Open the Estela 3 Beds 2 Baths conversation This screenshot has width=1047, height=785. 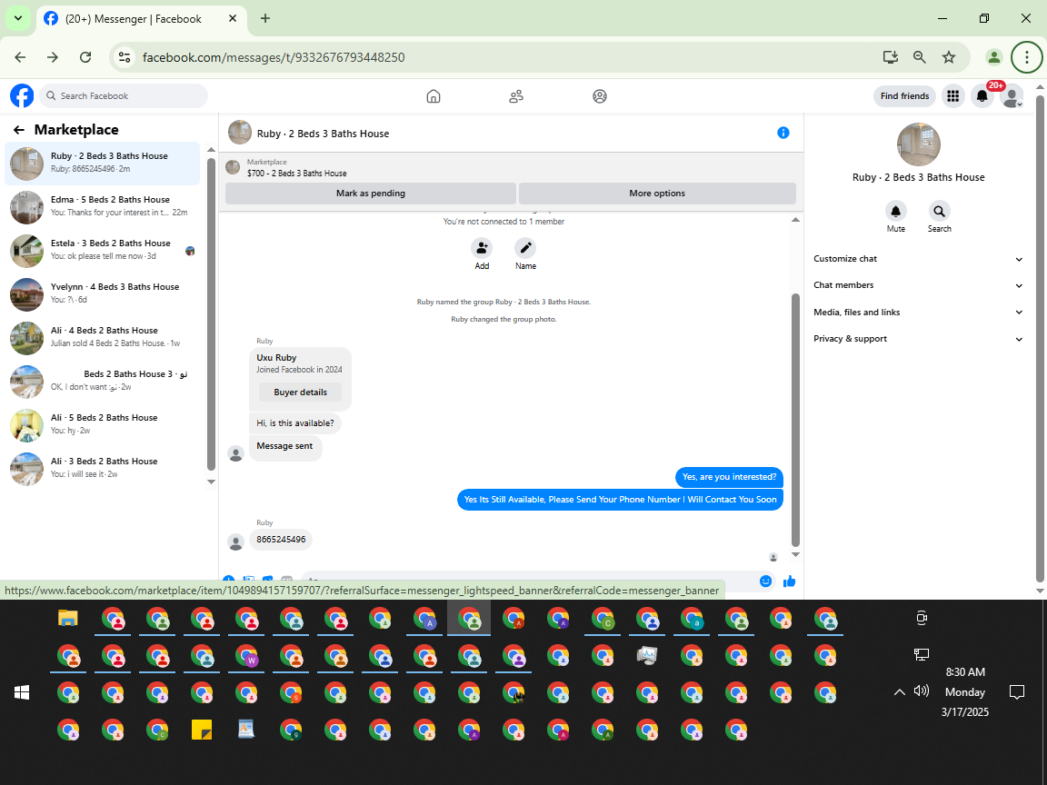tap(102, 250)
